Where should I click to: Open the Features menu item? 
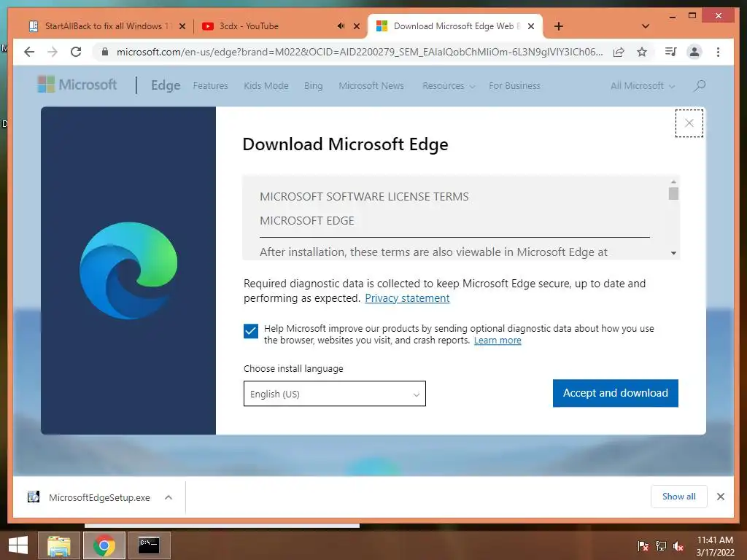(x=210, y=86)
